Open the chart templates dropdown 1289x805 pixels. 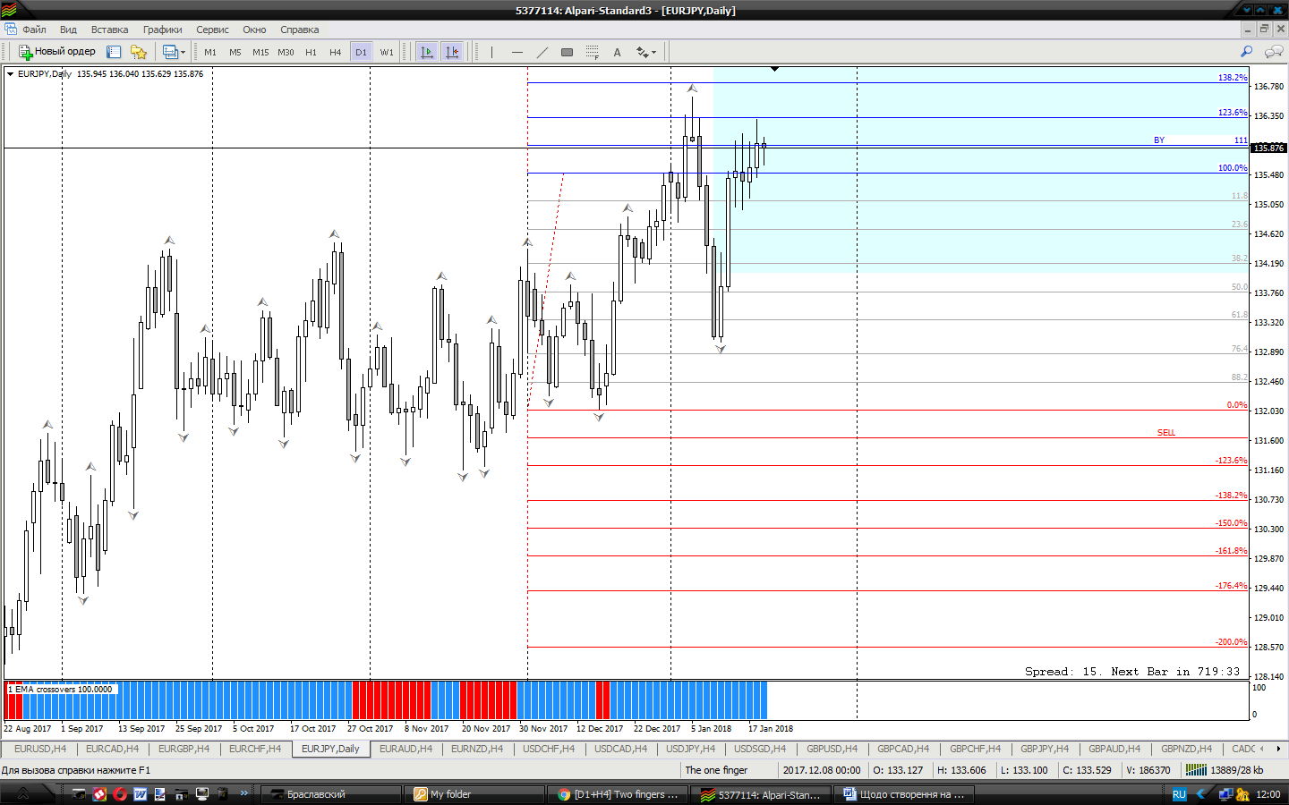(x=174, y=52)
